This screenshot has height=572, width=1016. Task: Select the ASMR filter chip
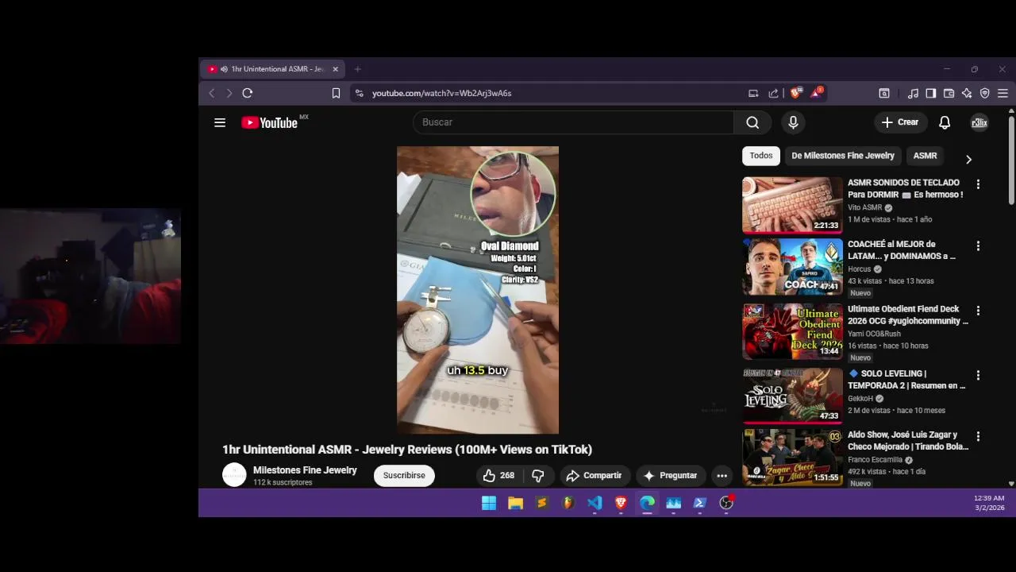925,156
